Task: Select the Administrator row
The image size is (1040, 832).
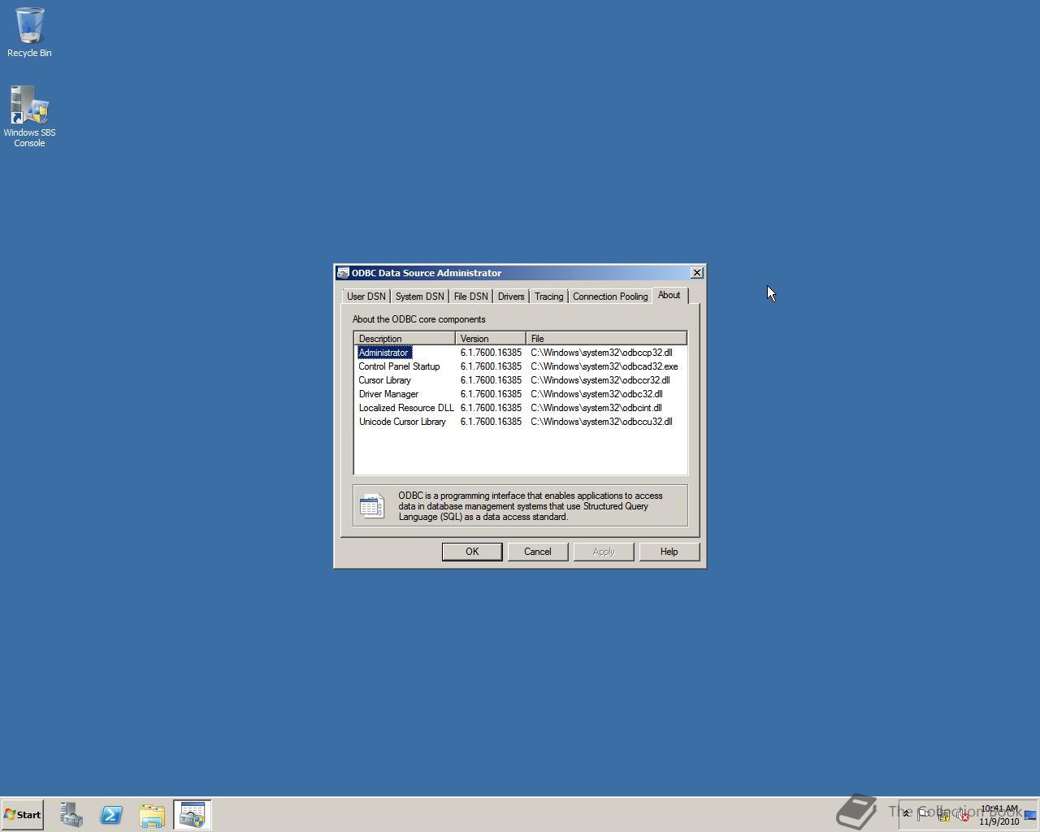Action: [520, 353]
